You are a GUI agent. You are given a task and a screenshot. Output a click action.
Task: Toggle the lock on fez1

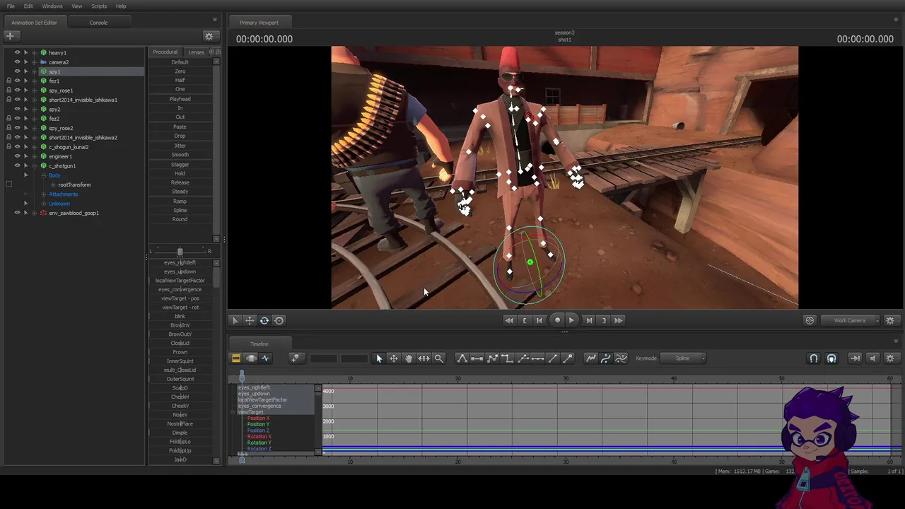(x=8, y=81)
